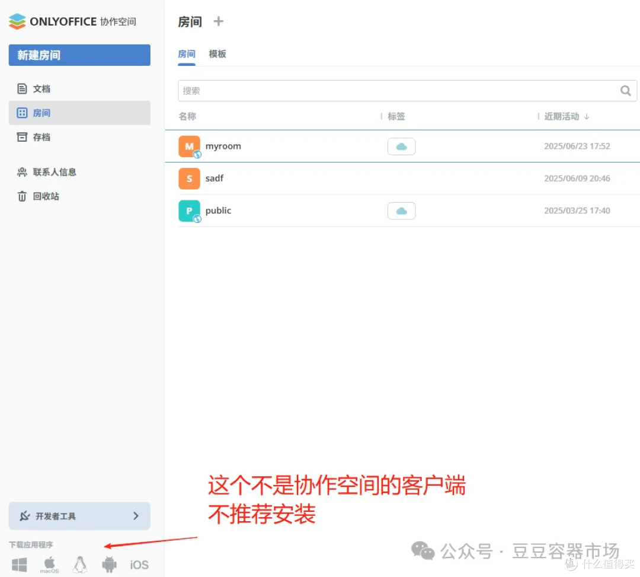This screenshot has height=577, width=640.
Task: Download the iOS app
Action: pos(139,565)
